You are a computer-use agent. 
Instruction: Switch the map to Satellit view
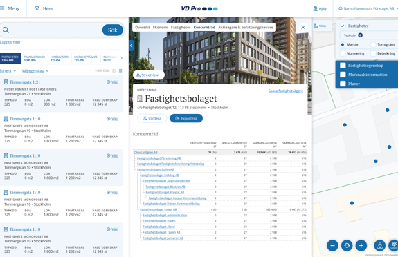(x=393, y=245)
